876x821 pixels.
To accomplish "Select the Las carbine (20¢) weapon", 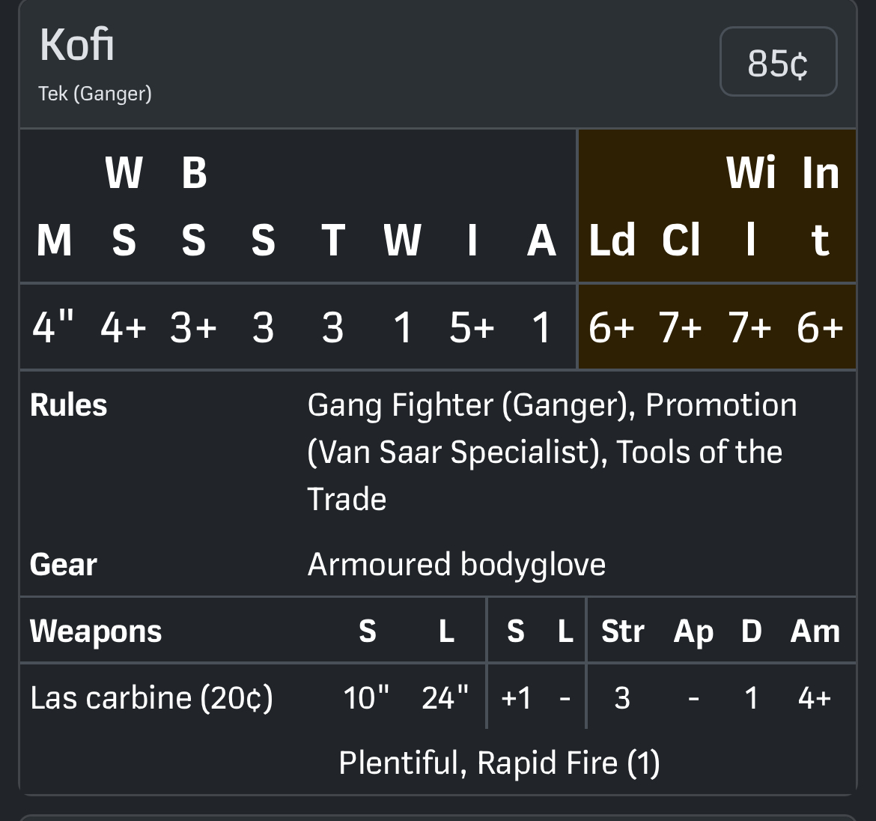I will pos(151,697).
